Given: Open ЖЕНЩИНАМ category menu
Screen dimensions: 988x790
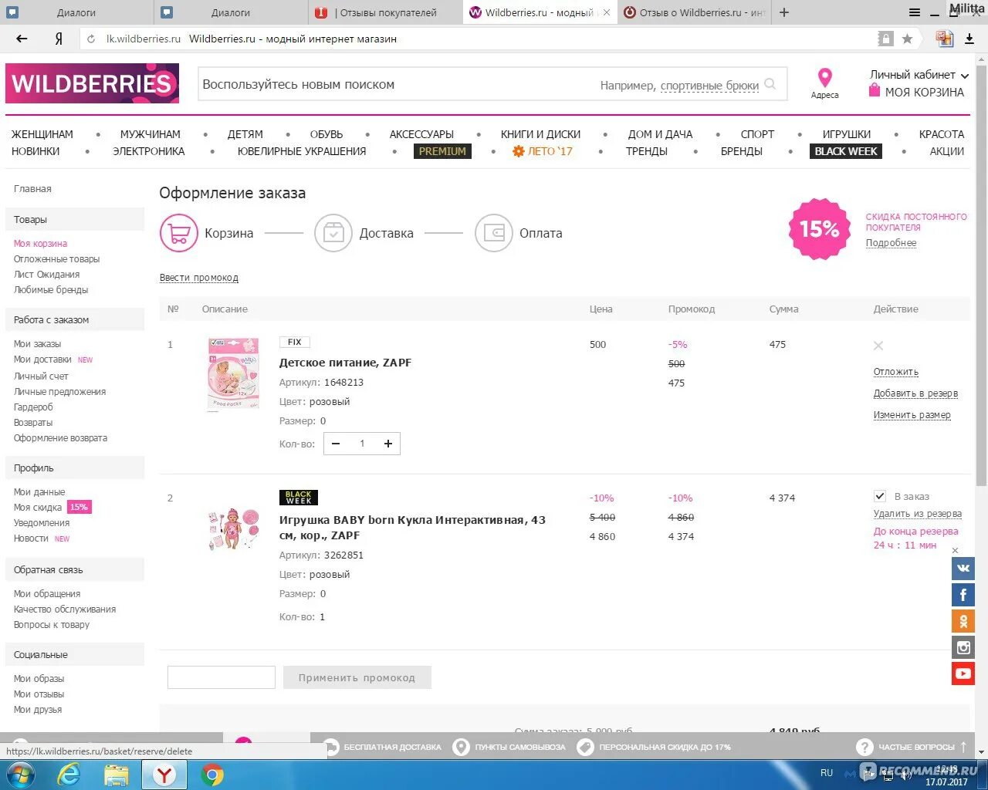Looking at the screenshot, I should click(x=42, y=134).
